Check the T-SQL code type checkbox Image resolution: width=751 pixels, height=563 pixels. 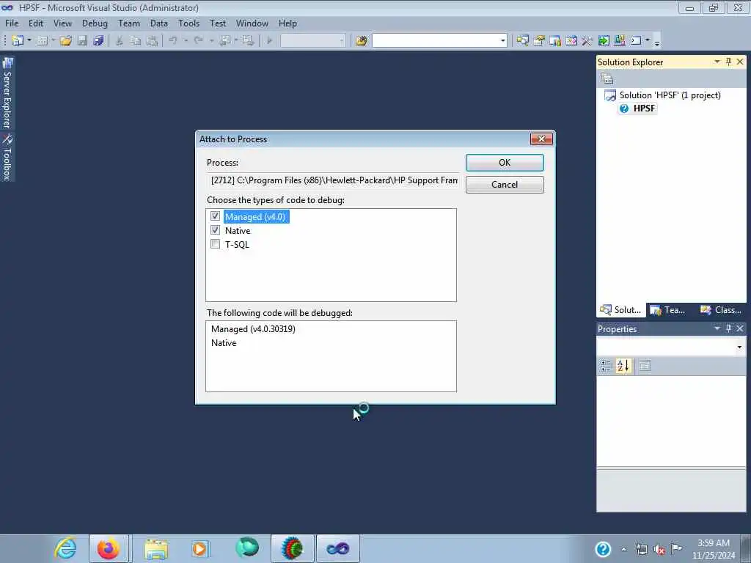(x=215, y=244)
